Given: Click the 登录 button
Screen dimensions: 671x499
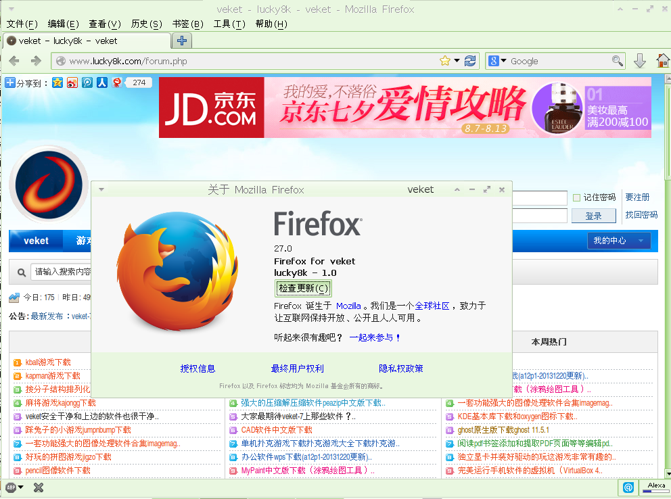Looking at the screenshot, I should [x=593, y=216].
